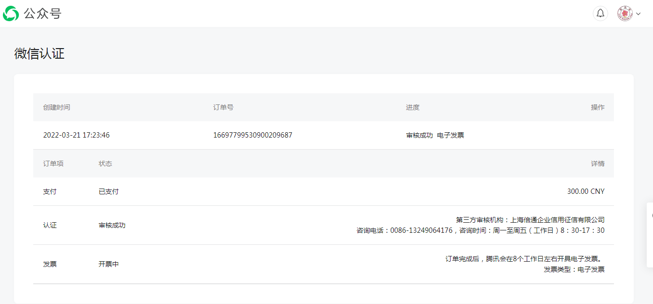Open the notification bell
This screenshot has height=304, width=653.
[600, 13]
